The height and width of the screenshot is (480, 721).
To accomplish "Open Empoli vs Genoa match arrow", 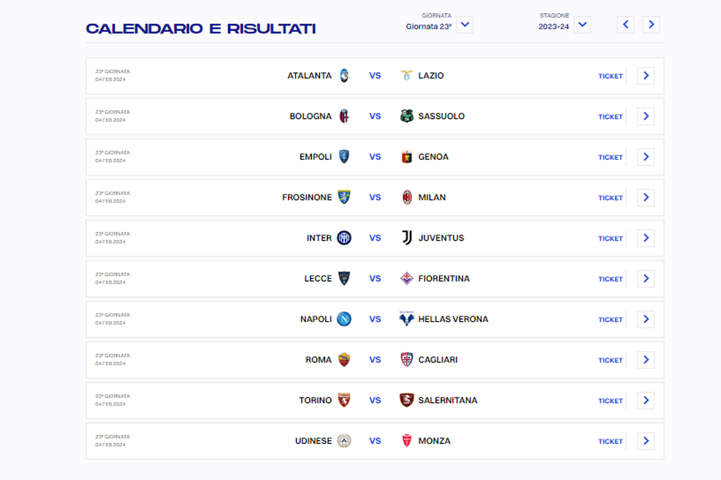I will [645, 157].
